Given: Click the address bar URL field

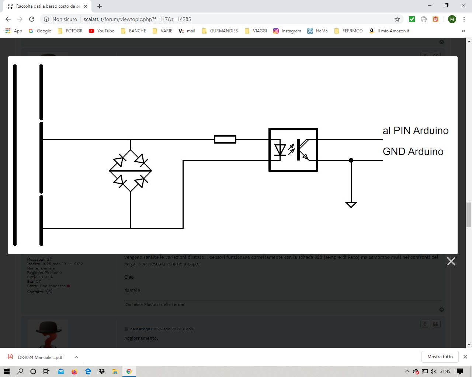Looking at the screenshot, I should [x=221, y=19].
